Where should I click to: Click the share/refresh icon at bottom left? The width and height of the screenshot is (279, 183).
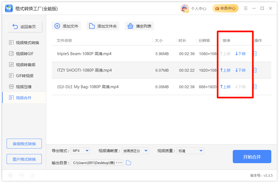pos(32,175)
